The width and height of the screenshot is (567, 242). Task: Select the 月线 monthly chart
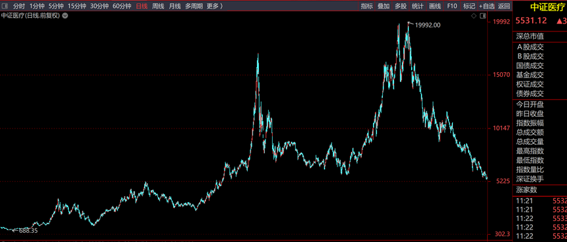174,6
